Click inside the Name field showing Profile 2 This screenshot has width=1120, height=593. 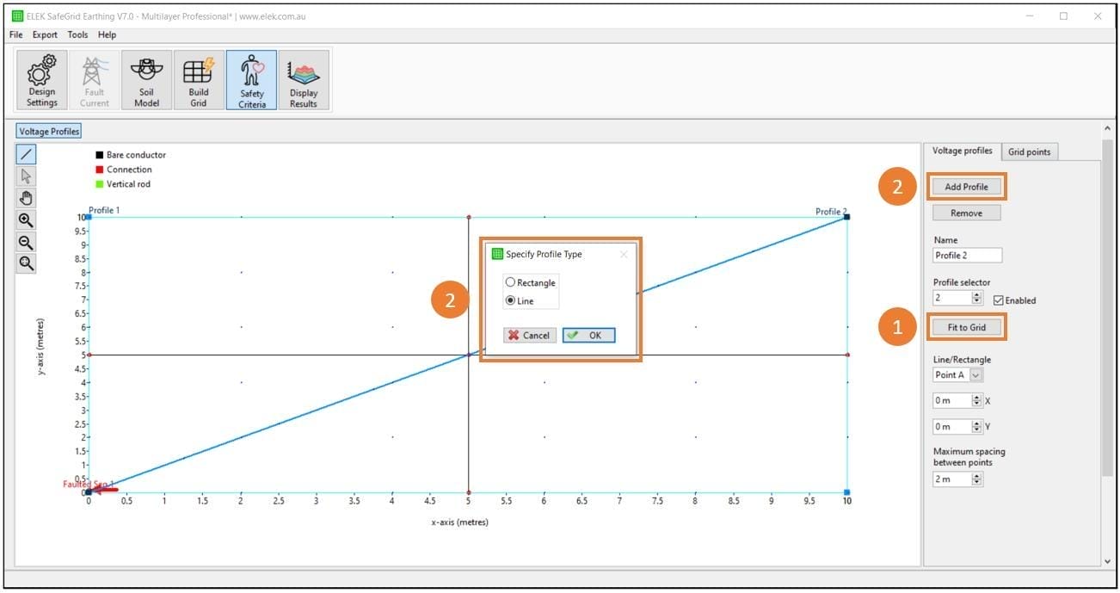pos(966,255)
